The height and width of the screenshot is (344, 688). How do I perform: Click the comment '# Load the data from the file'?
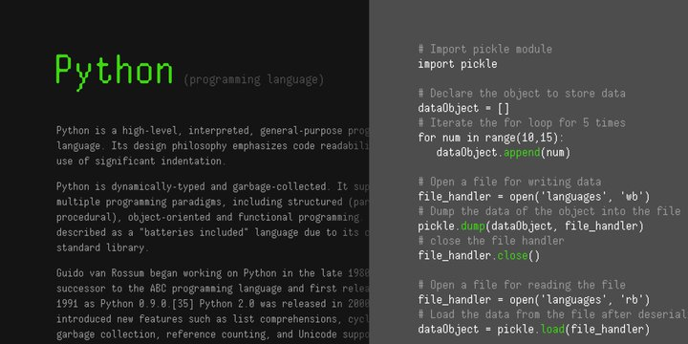553,314
